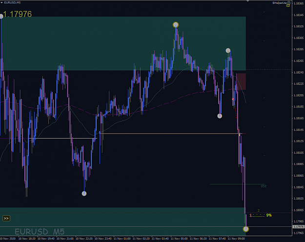Screen dimensions: 305x242
Task: Select the yellow-ringed swing low marker at current price
Action: [246, 229]
